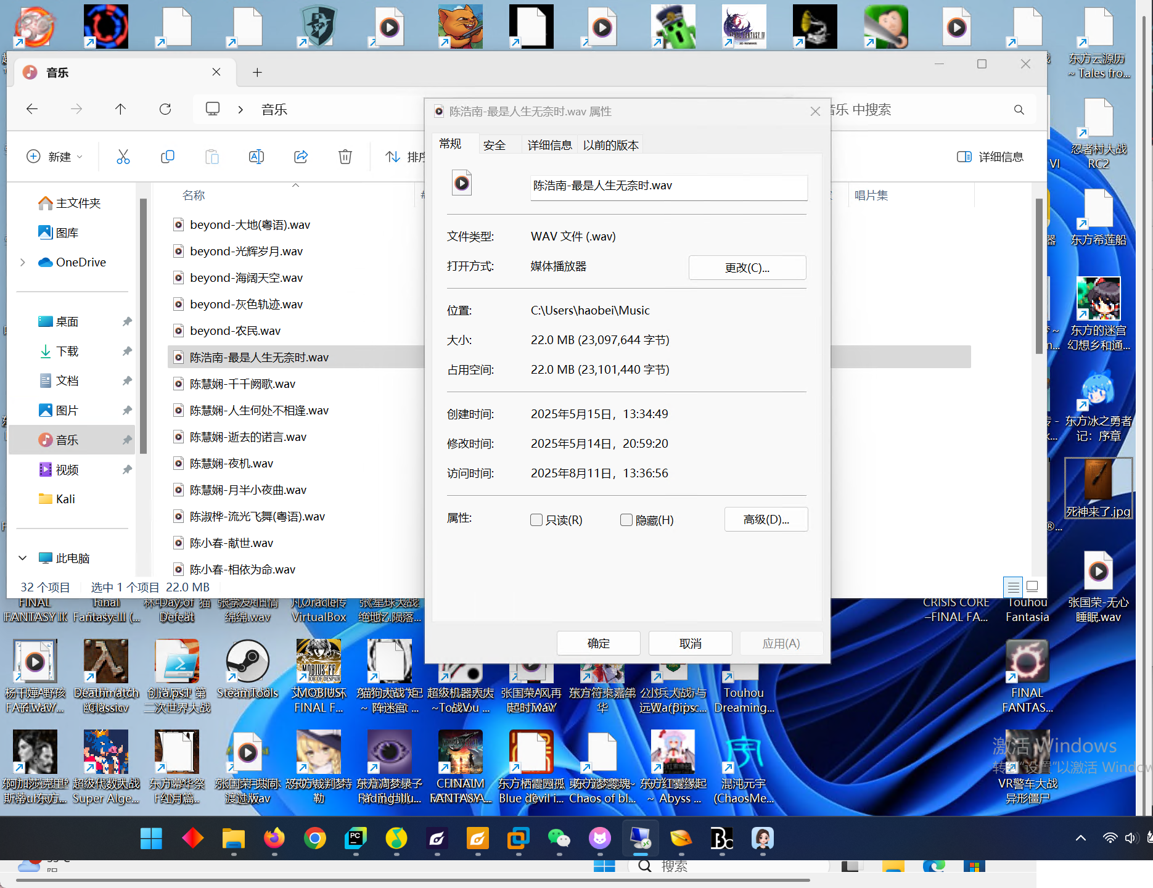Go back with the left arrow in Explorer
The height and width of the screenshot is (888, 1153).
pyautogui.click(x=32, y=109)
